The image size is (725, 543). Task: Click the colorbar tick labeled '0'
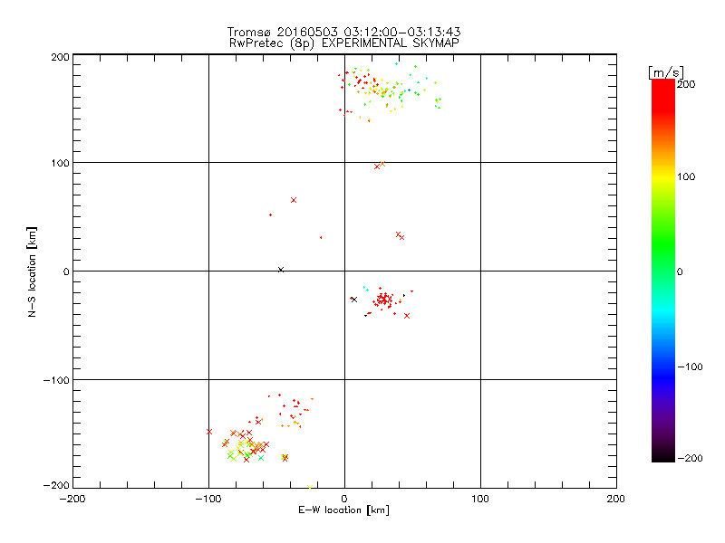tap(680, 271)
